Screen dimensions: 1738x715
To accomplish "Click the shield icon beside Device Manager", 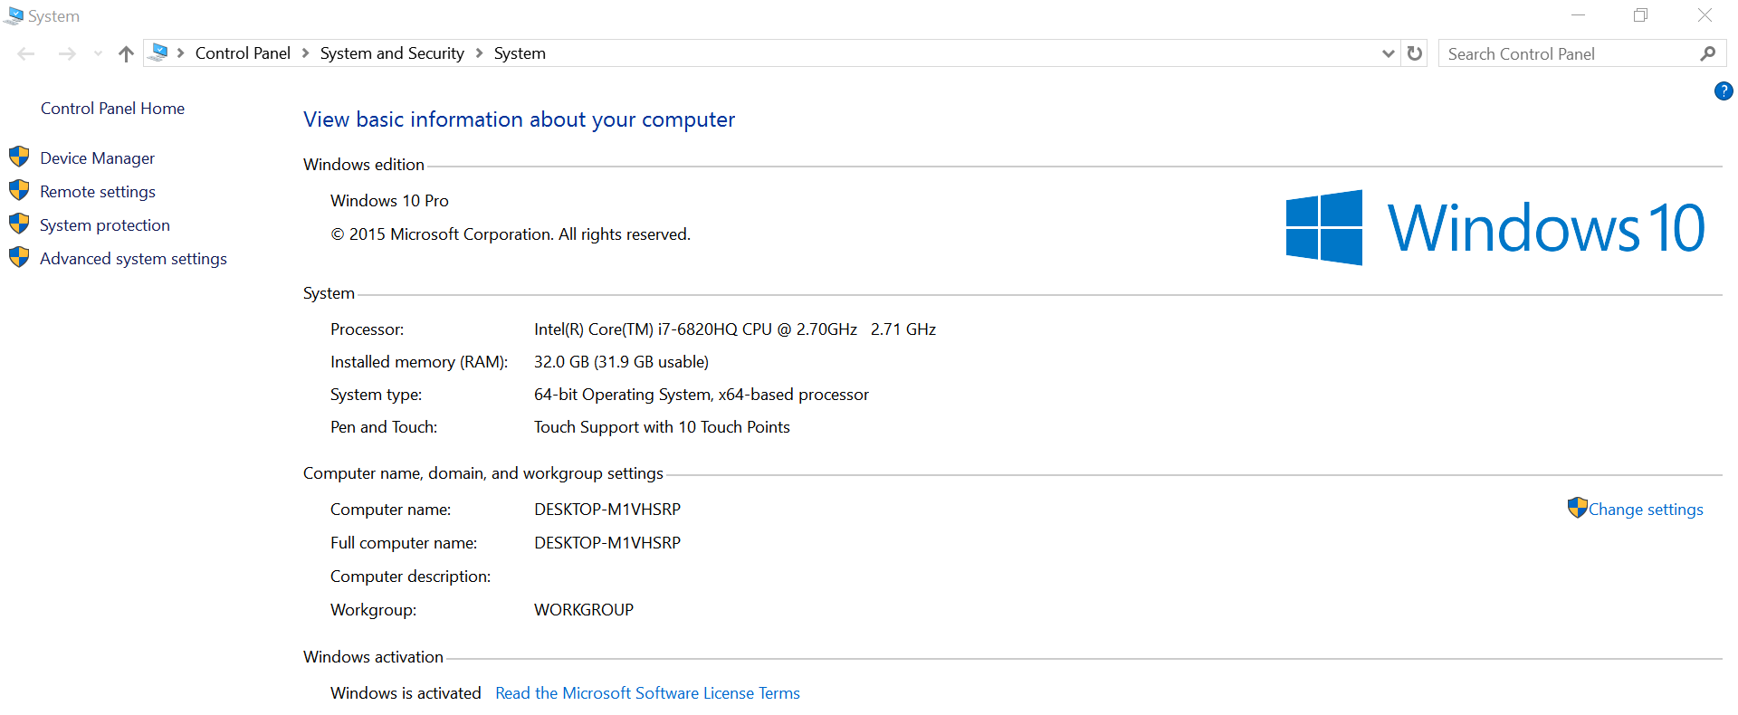I will [x=19, y=157].
